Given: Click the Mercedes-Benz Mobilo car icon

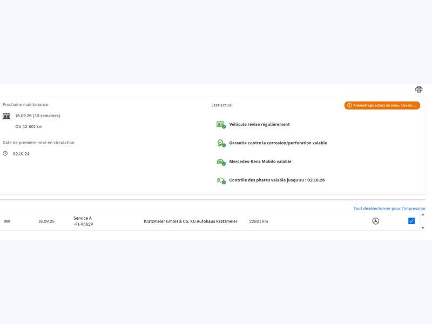Looking at the screenshot, I should point(221,162).
